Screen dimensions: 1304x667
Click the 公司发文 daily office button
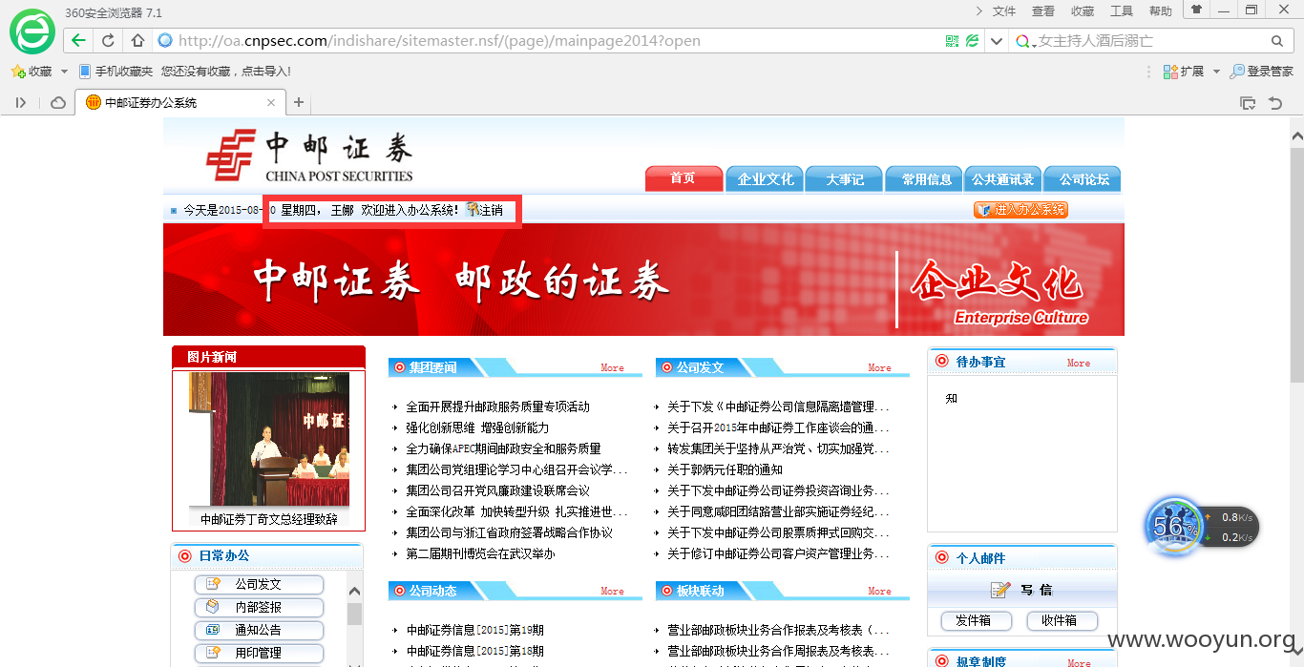259,584
